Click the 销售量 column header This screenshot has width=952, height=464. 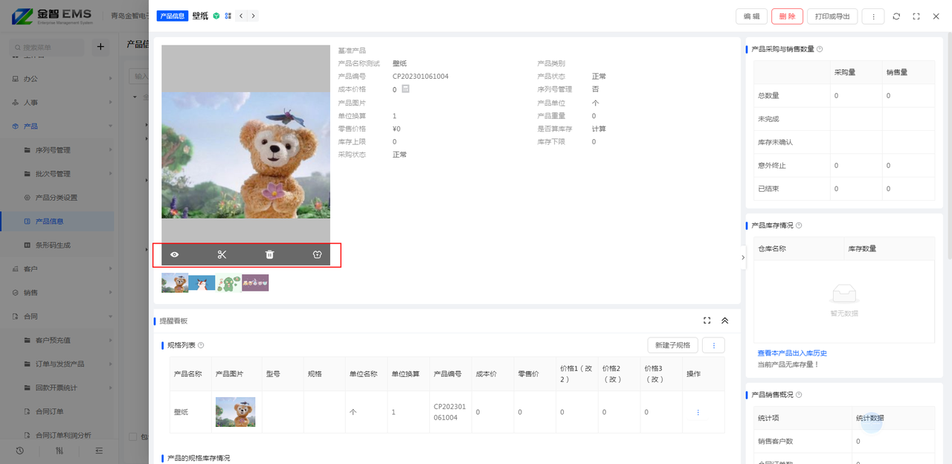point(897,72)
